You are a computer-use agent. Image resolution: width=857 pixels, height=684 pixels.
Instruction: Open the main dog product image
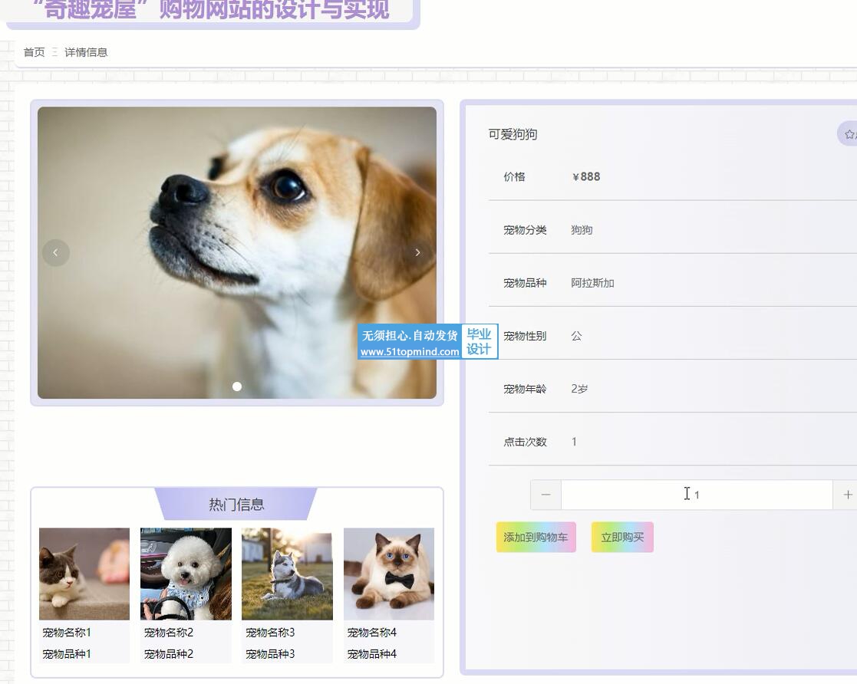(236, 252)
